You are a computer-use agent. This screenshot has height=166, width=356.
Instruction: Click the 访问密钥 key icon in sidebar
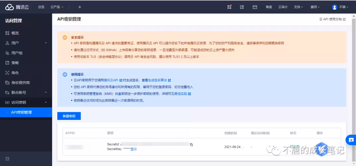coord(7,102)
